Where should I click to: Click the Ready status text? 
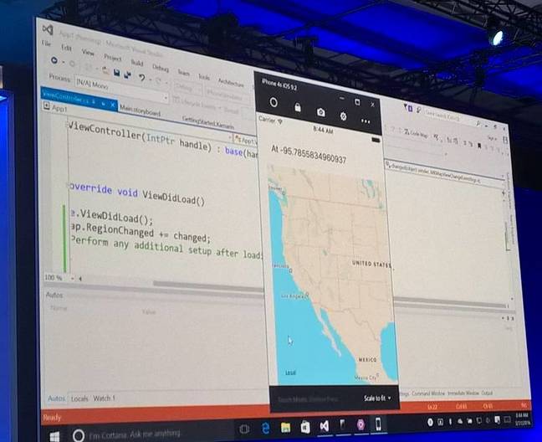point(52,418)
